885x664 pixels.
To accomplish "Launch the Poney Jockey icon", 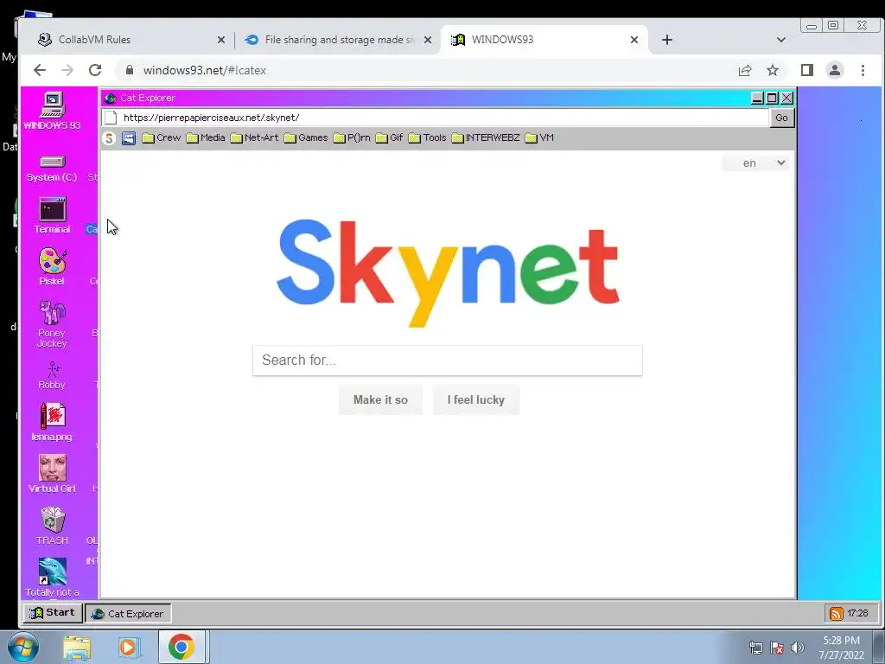I will pyautogui.click(x=52, y=323).
